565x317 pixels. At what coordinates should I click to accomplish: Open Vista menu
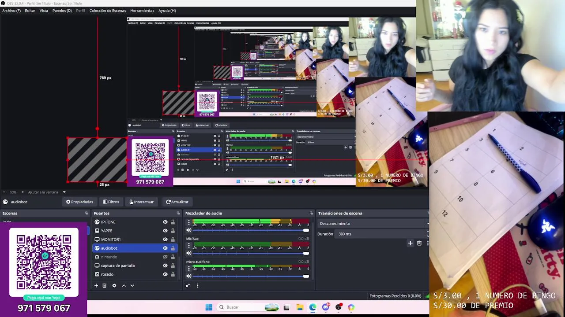(44, 11)
